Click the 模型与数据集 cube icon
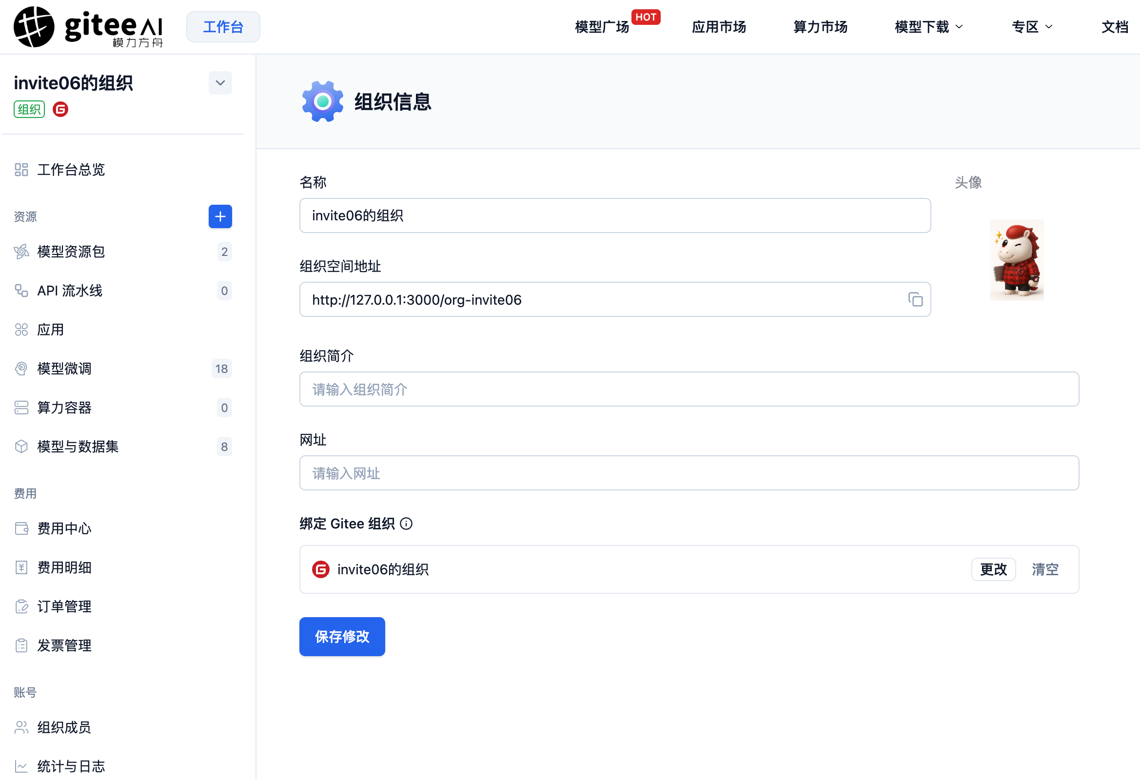This screenshot has height=779, width=1140. (21, 447)
